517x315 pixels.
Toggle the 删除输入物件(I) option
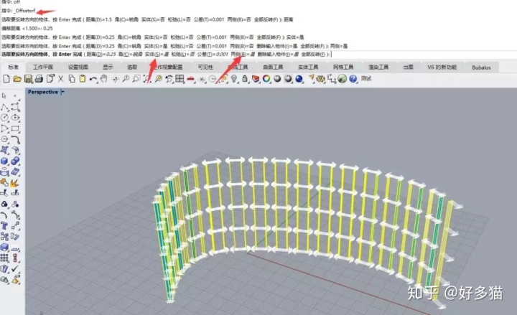(278, 54)
